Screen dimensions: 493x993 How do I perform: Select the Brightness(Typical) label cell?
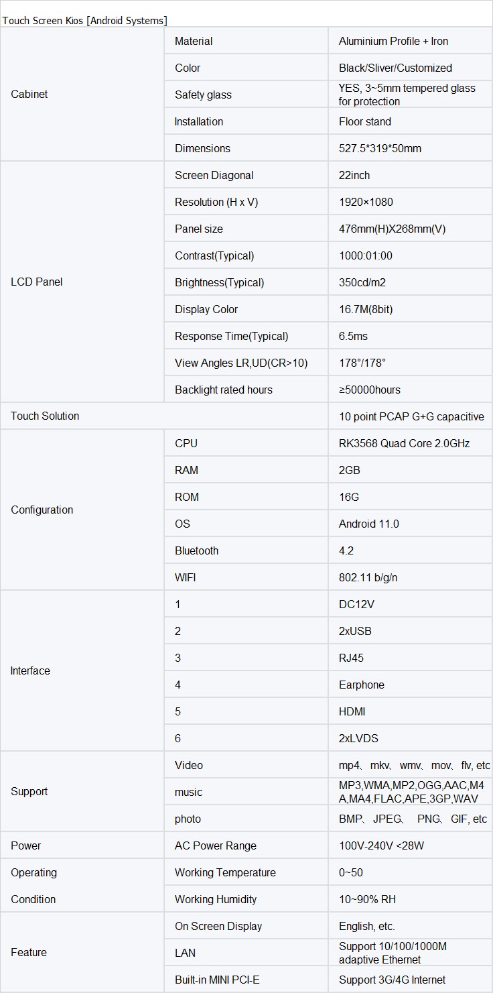pos(219,282)
